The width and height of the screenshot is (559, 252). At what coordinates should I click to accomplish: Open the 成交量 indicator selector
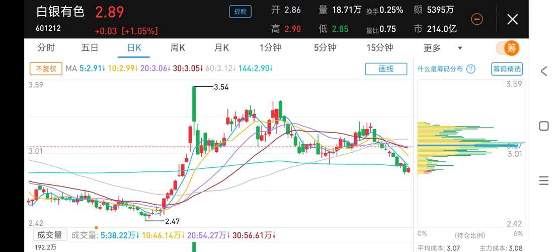[x=50, y=235]
